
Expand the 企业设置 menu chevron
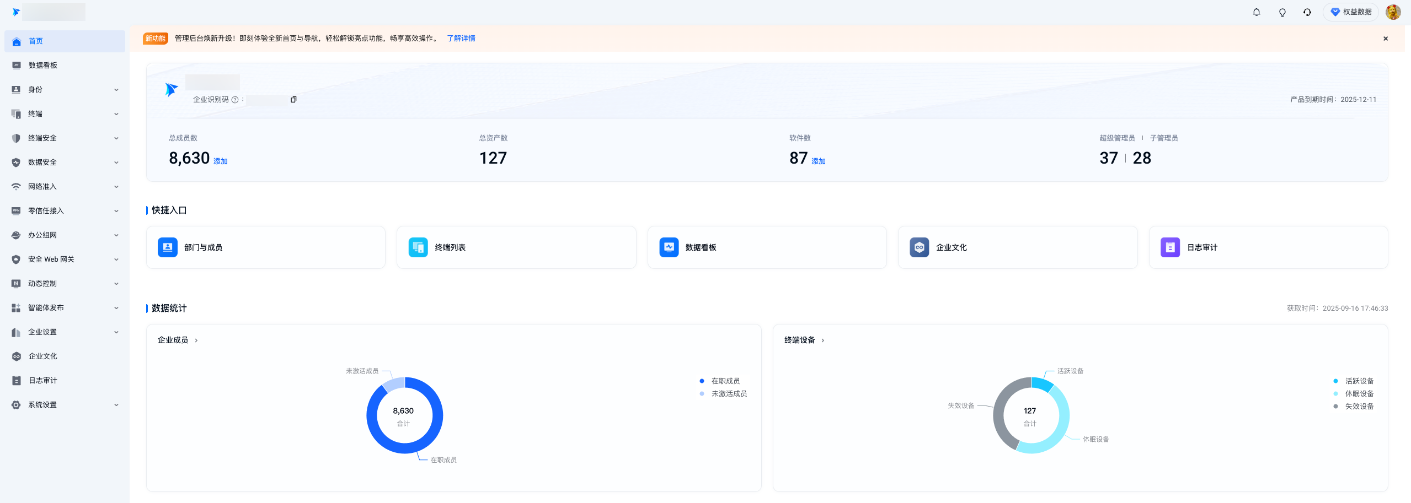(116, 332)
